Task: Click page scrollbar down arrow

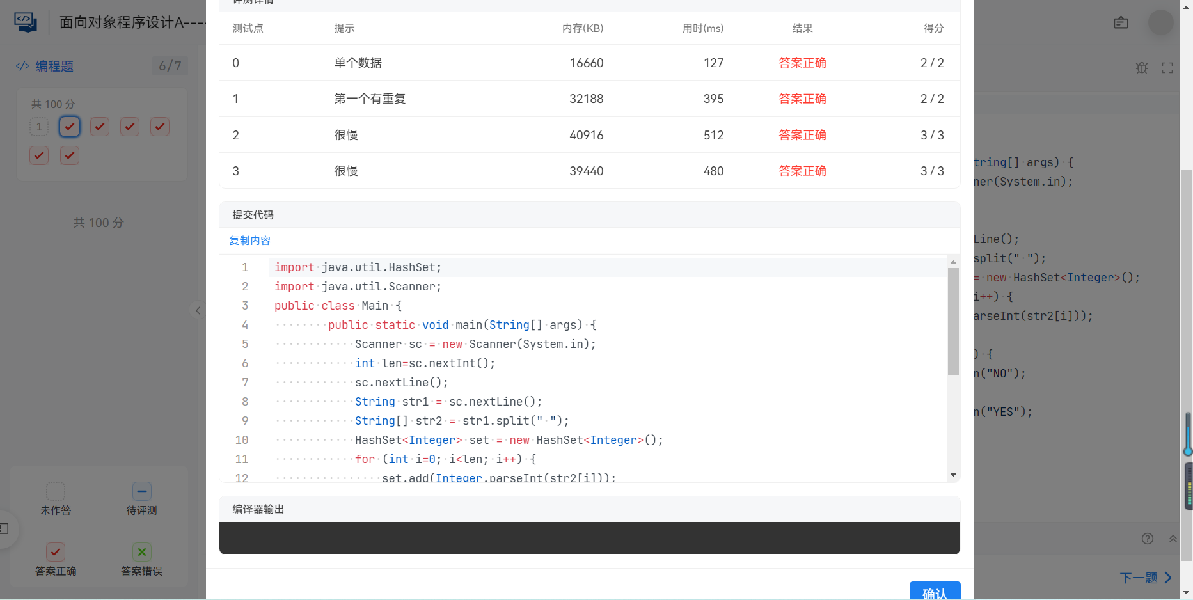Action: click(1187, 593)
